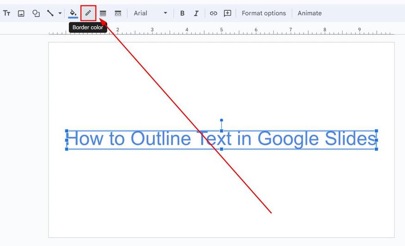The image size is (405, 246).
Task: Click the Animate button
Action: click(x=309, y=13)
